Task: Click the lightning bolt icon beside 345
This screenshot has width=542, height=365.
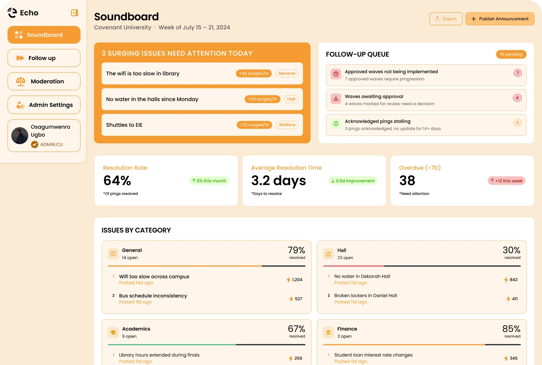Action: tap(506, 359)
